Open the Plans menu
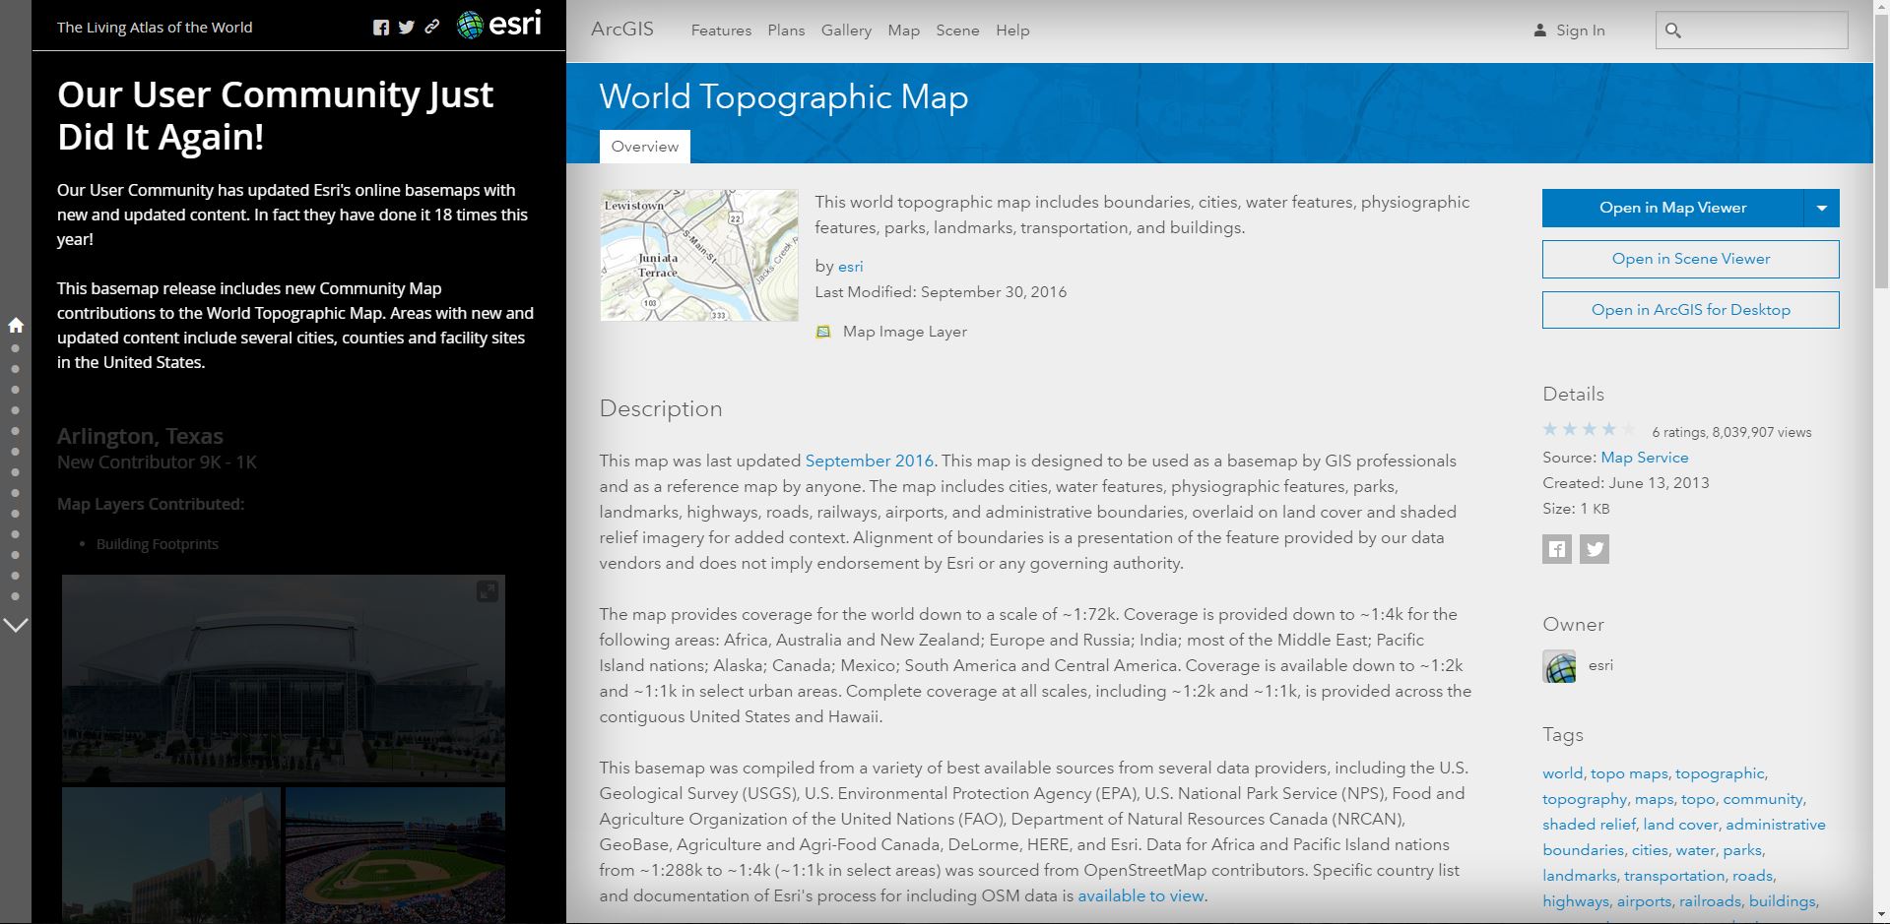Image resolution: width=1890 pixels, height=924 pixels. [786, 31]
